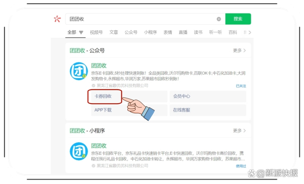Viewport: 304px width, 184px height.
Task: Open the filter icon beside 全部
Action: (81, 32)
